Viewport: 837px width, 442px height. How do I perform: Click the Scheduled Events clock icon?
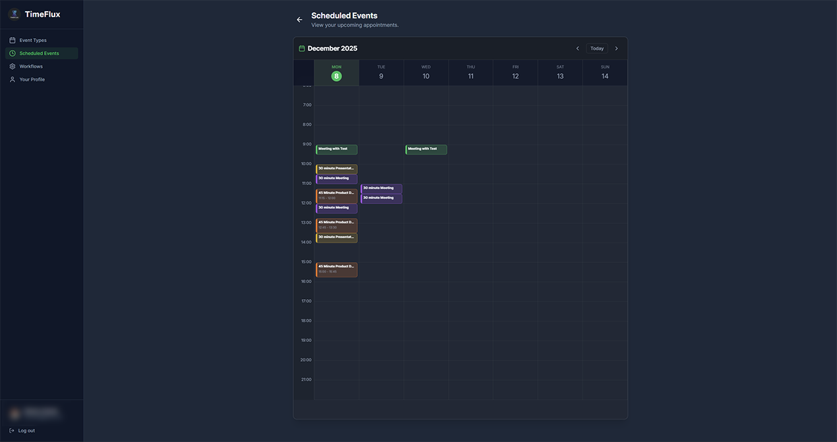point(11,53)
